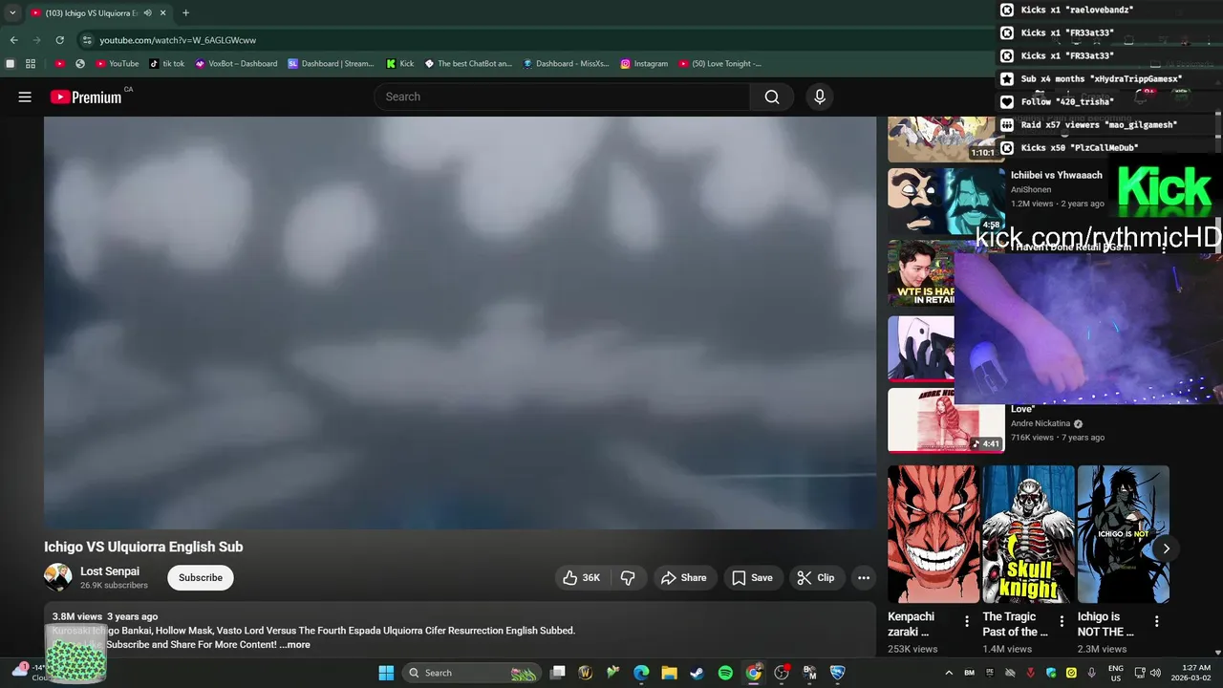Click Windows taskbar Search box
1223x688 pixels.
coord(472,673)
